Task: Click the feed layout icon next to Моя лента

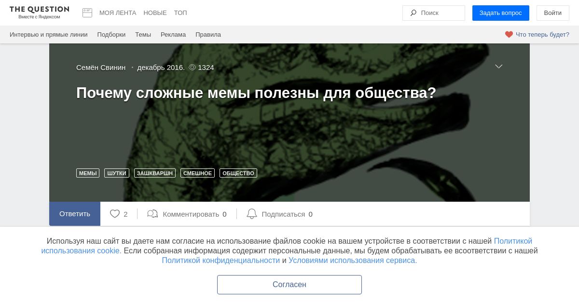Action: tap(87, 13)
